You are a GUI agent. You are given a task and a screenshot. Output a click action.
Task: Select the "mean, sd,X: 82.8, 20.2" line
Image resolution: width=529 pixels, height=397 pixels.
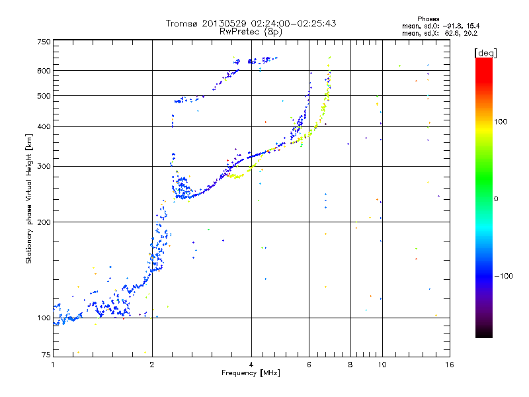point(440,33)
